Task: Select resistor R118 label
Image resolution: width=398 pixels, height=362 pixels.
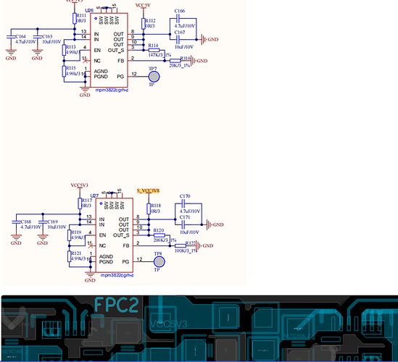Action: (x=156, y=206)
